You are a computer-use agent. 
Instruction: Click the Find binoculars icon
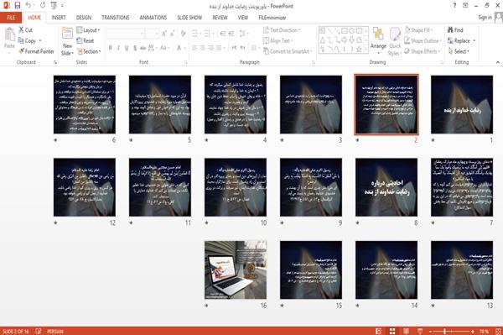point(450,30)
